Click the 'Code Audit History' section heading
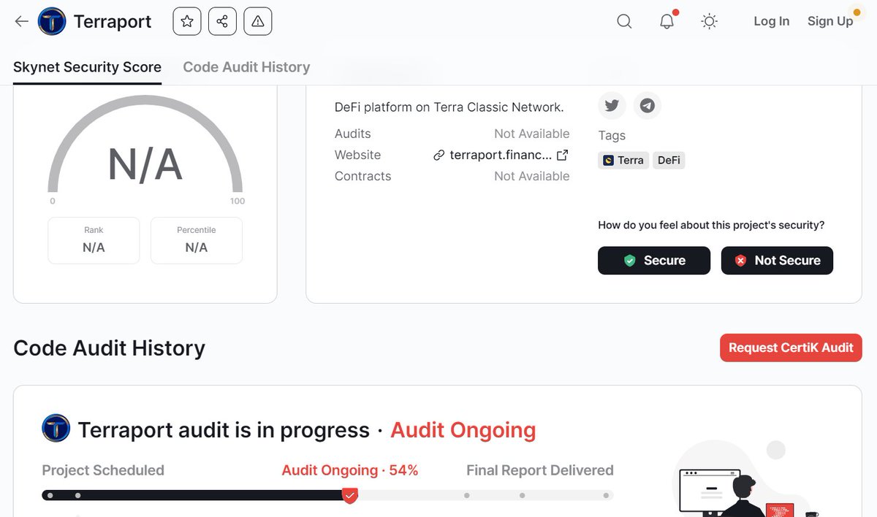The height and width of the screenshot is (517, 877). (110, 348)
